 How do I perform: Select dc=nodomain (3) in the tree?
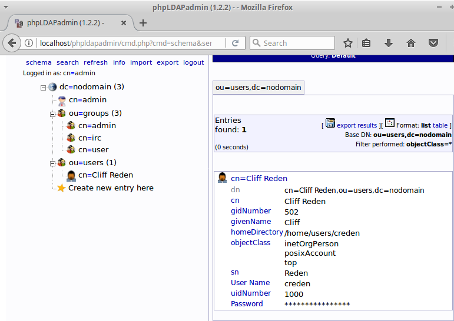[92, 87]
